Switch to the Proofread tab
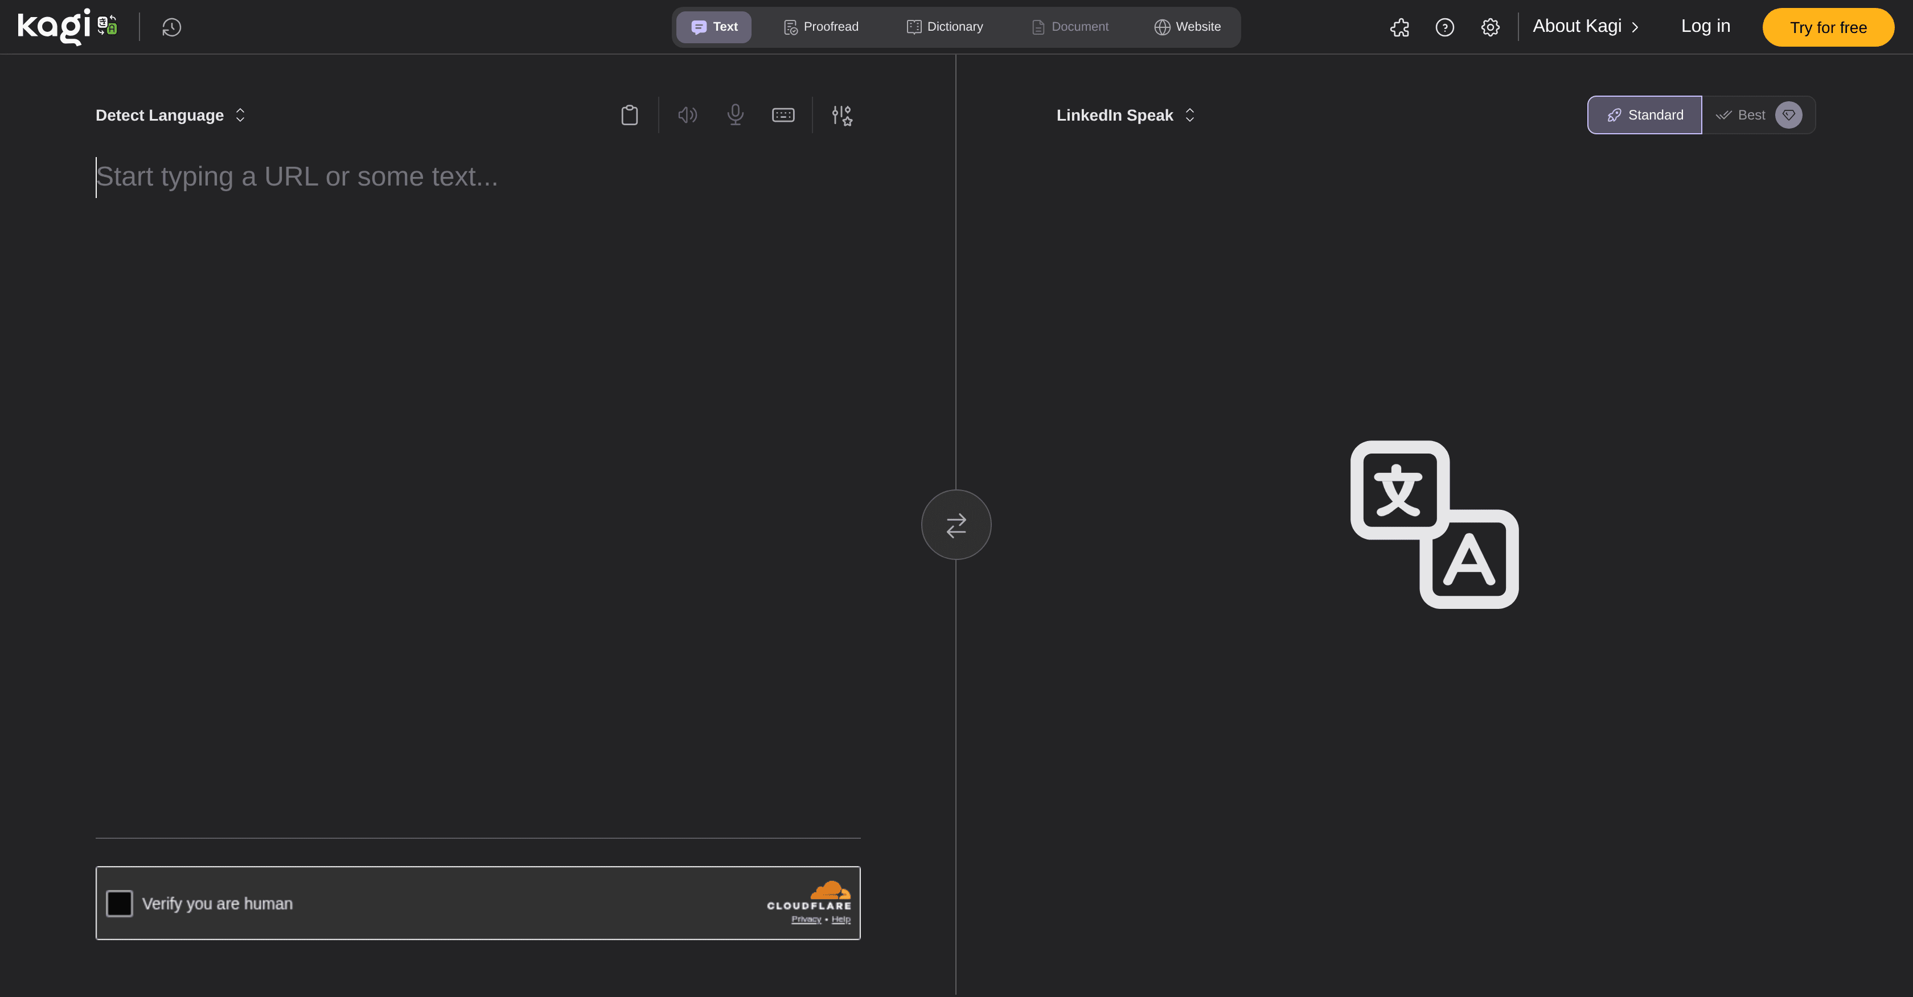This screenshot has width=1913, height=997. pyautogui.click(x=820, y=27)
